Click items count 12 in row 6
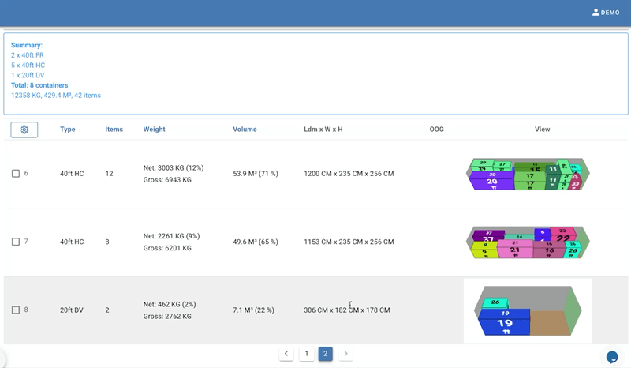This screenshot has height=368, width=631. point(109,174)
